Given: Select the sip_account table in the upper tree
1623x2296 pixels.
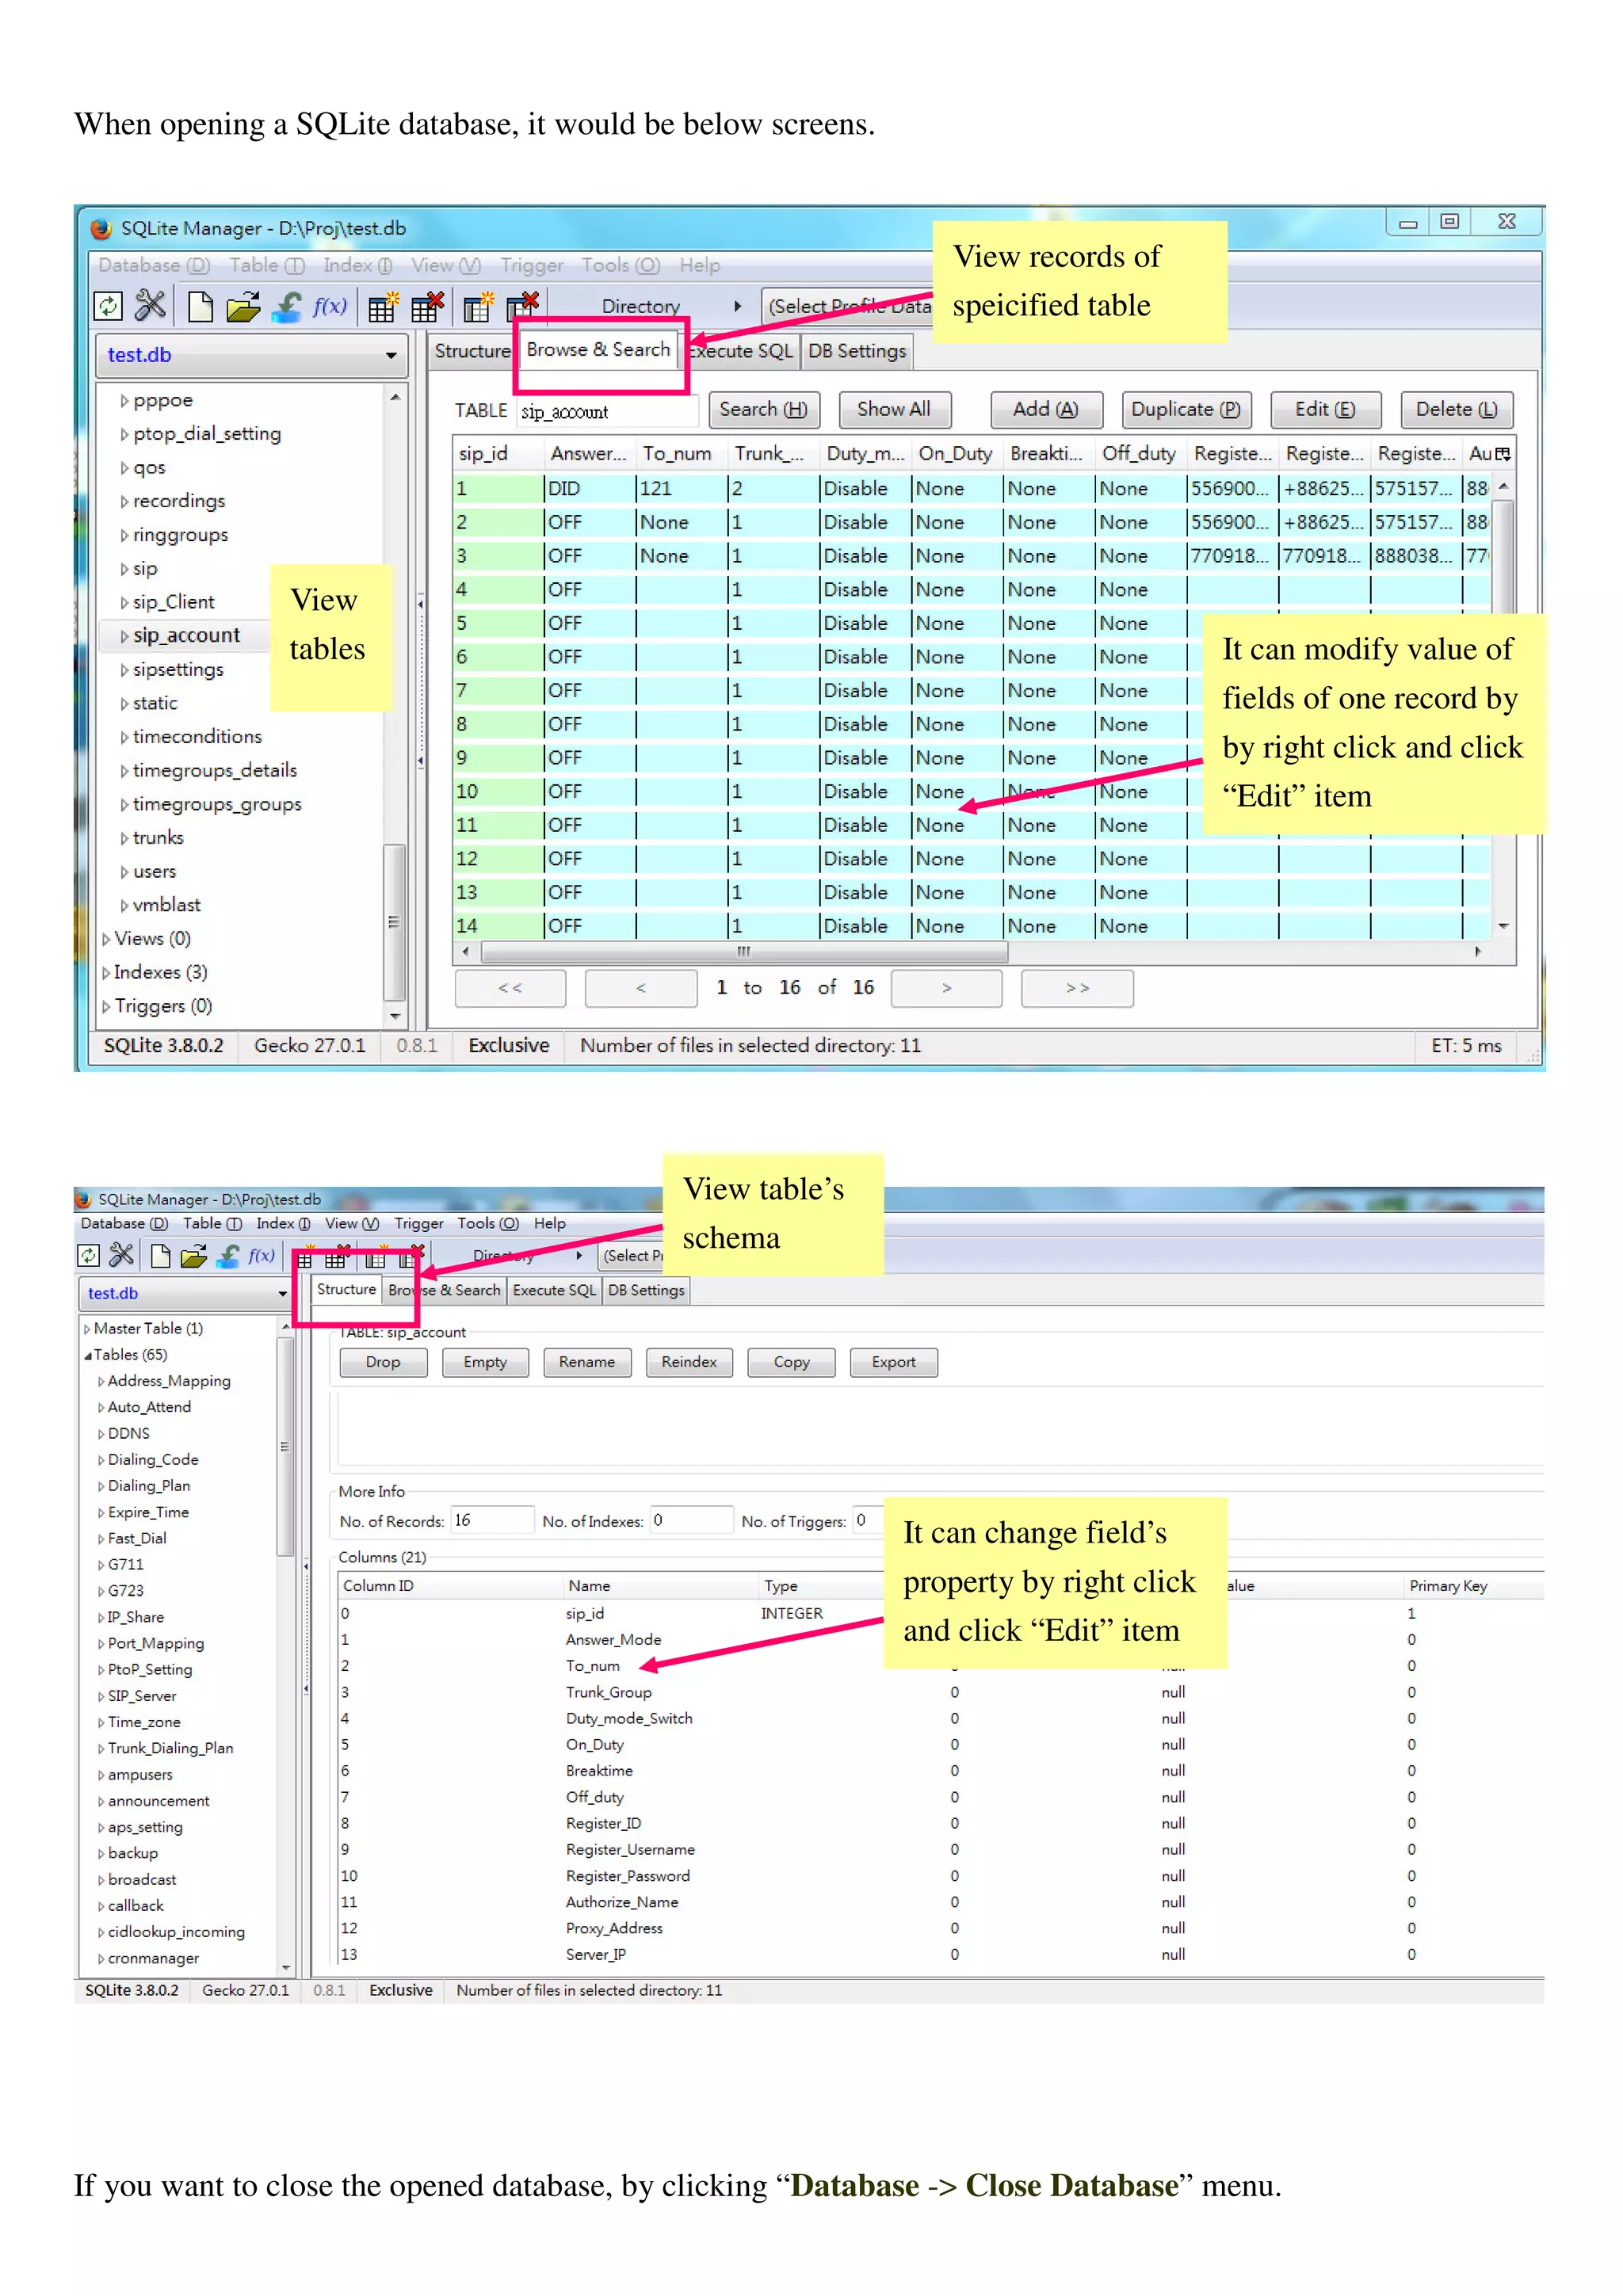Looking at the screenshot, I should click(187, 636).
